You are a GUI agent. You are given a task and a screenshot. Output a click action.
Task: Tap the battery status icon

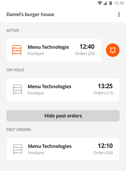111,3
